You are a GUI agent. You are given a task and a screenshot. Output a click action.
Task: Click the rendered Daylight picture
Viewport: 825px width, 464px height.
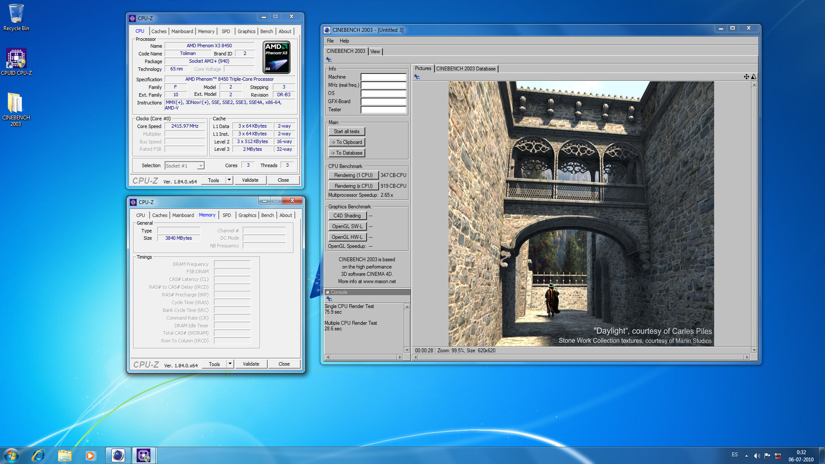[581, 214]
